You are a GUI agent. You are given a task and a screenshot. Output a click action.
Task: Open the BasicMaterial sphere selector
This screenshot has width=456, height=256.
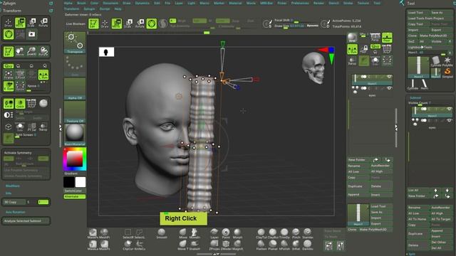click(75, 135)
